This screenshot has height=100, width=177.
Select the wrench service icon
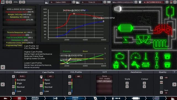tap(136, 65)
